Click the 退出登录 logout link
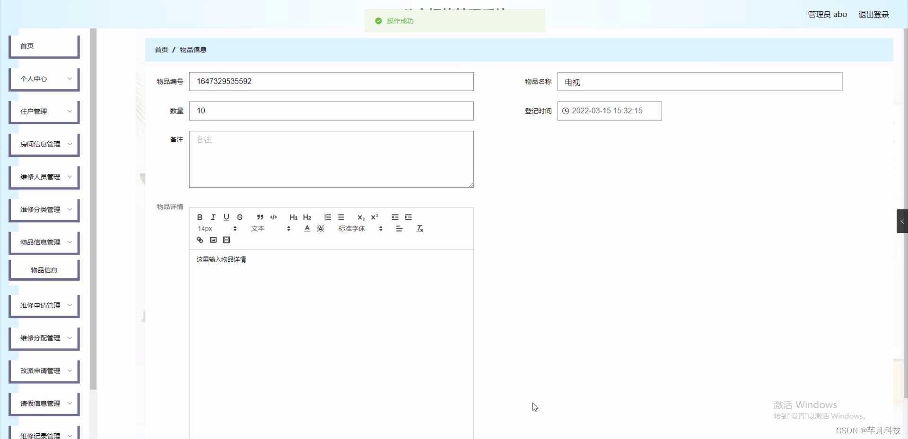This screenshot has width=908, height=439. (x=873, y=14)
